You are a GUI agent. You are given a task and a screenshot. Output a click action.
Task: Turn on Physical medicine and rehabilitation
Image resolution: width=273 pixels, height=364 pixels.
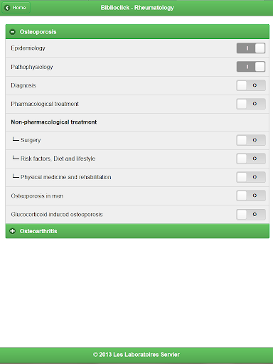251,177
